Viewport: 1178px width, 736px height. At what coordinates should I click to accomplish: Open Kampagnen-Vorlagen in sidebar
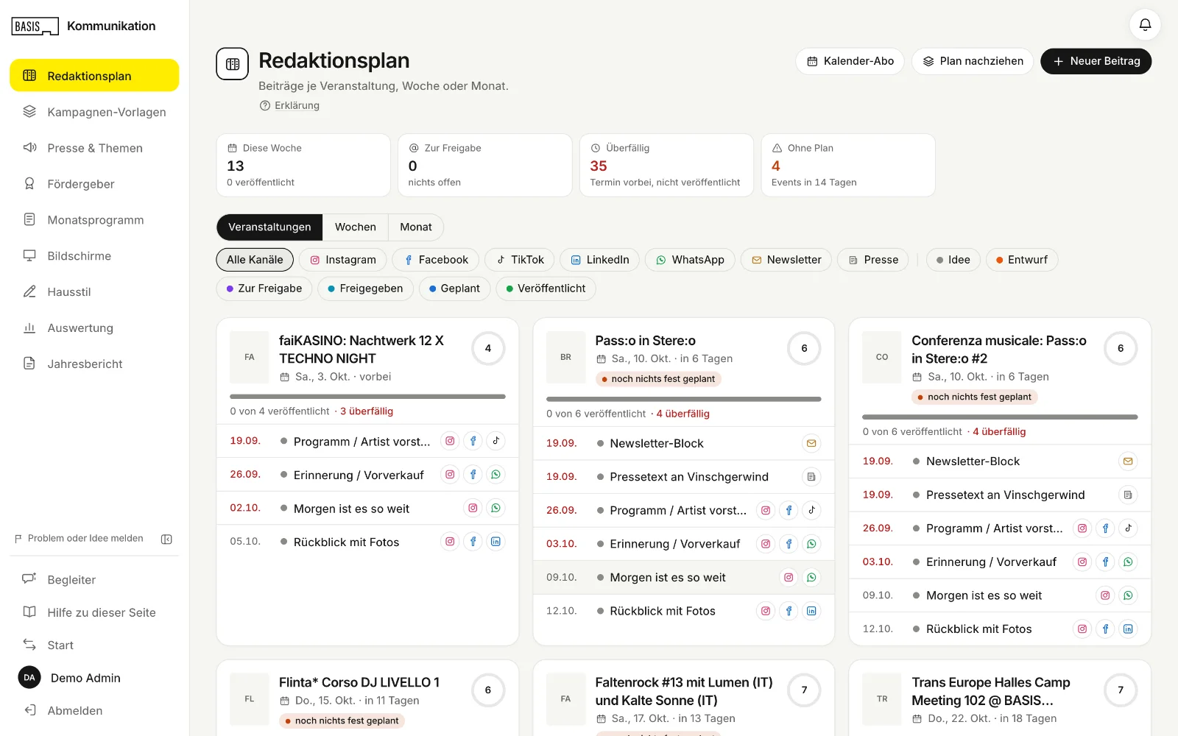coord(94,112)
